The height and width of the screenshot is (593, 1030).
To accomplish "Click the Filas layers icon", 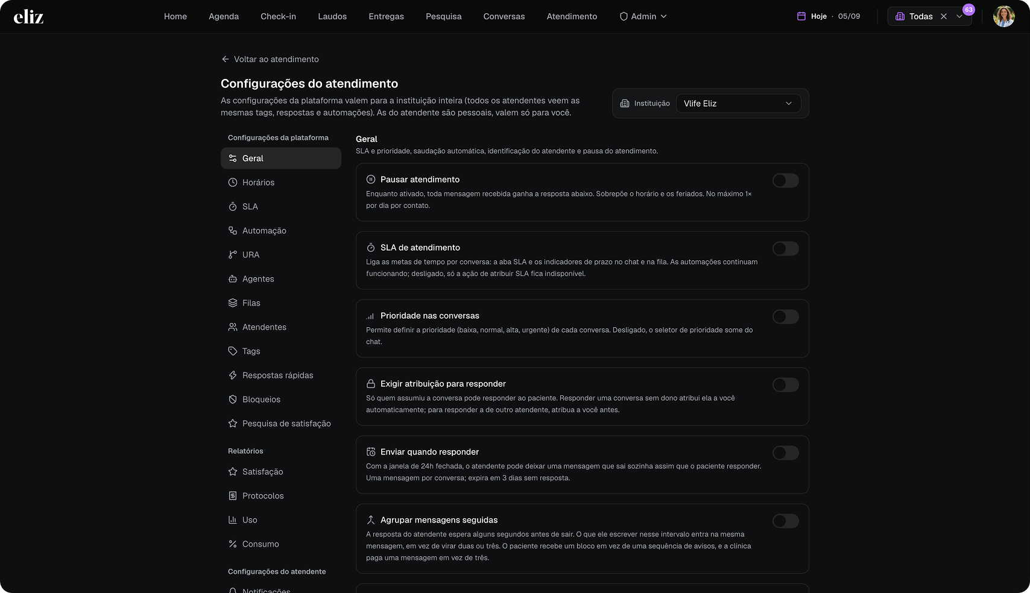I will pyautogui.click(x=233, y=303).
